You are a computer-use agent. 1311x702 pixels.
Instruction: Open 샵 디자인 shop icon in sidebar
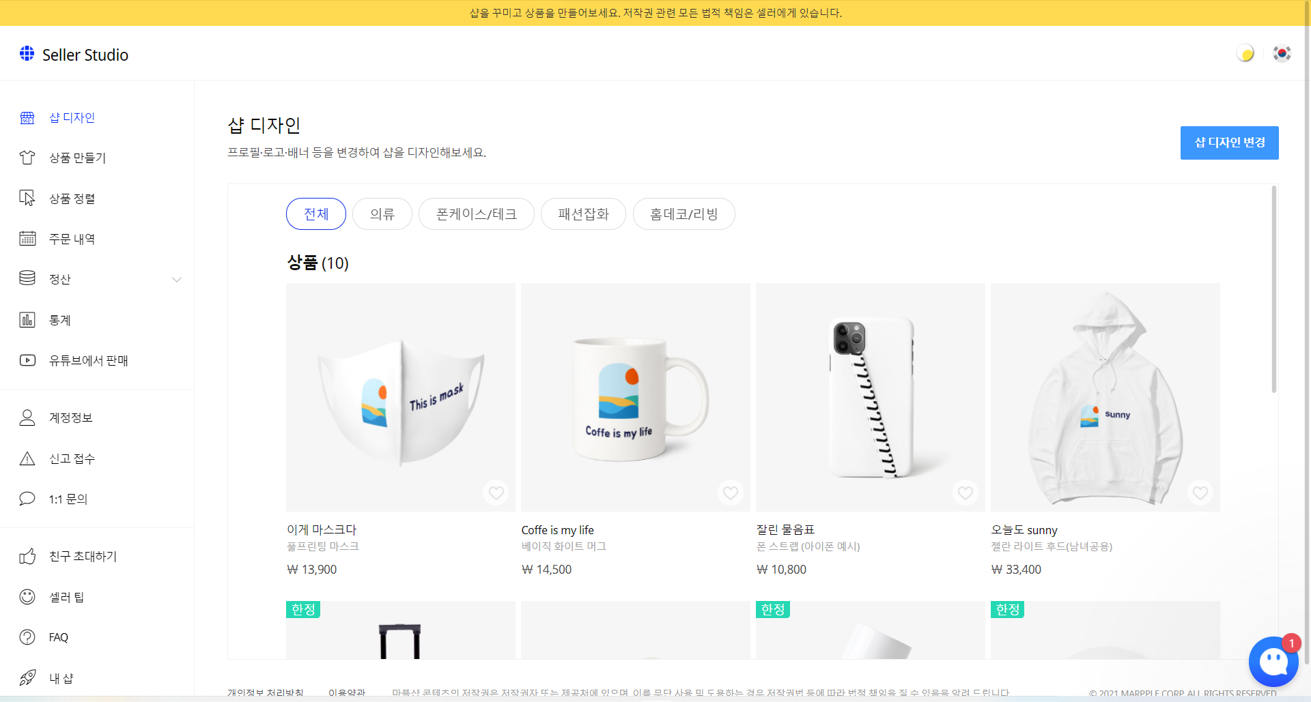(x=27, y=117)
